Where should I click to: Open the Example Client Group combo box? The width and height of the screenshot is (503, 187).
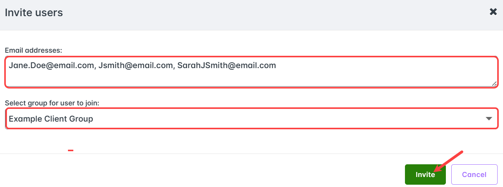[251, 119]
